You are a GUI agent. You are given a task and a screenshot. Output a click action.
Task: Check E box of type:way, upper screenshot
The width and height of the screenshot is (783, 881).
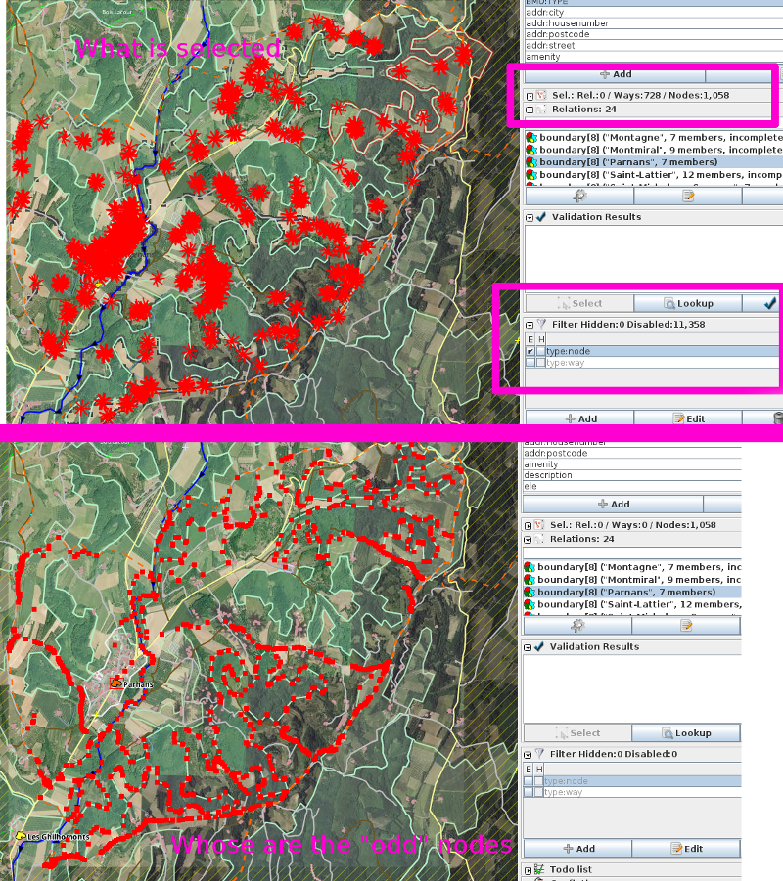(x=530, y=363)
